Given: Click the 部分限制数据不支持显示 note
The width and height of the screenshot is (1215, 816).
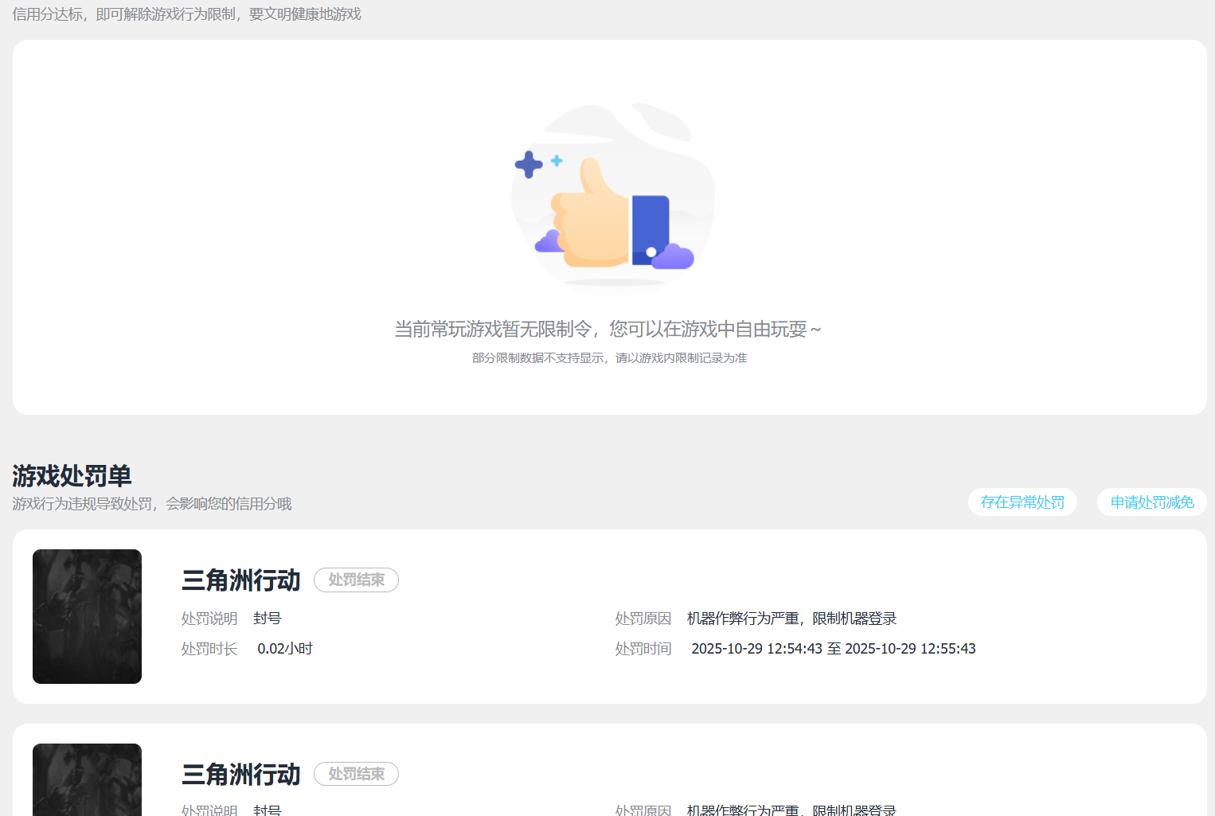Looking at the screenshot, I should [x=609, y=358].
